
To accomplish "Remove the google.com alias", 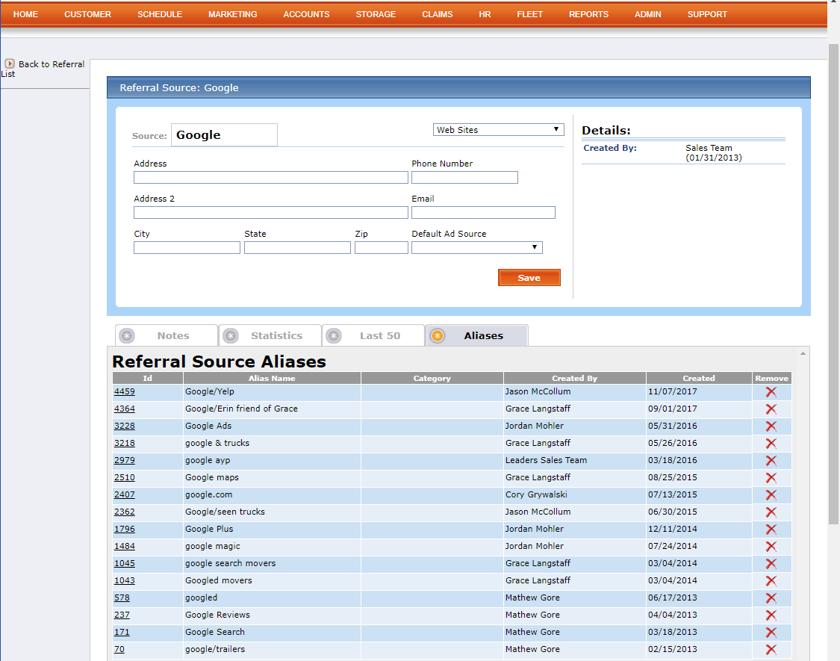I will tap(771, 494).
